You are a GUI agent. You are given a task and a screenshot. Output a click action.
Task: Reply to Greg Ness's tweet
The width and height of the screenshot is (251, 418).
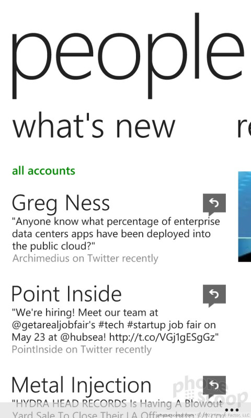(x=214, y=204)
